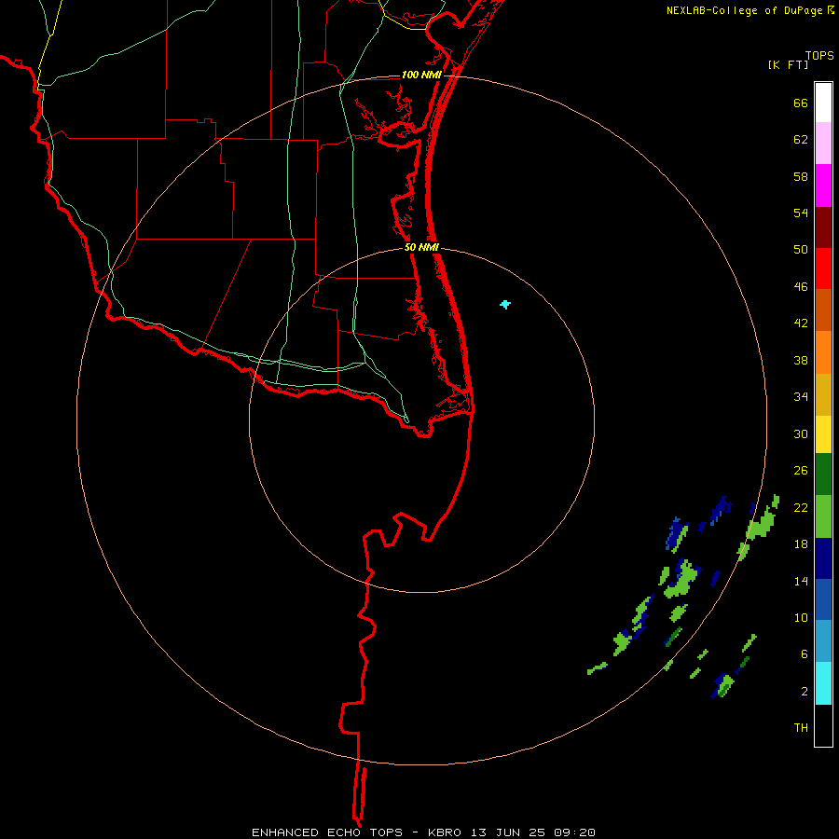The width and height of the screenshot is (839, 839).
Task: Click the orange 38 kft legend swatch
Action: click(823, 352)
